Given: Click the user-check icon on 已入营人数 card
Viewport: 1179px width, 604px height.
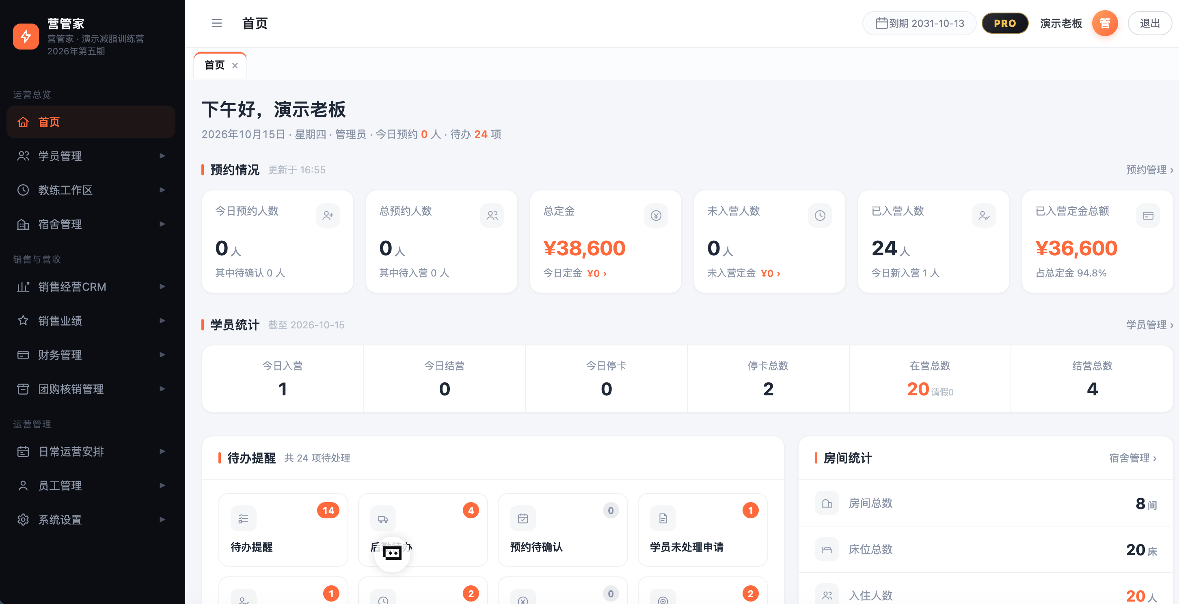Looking at the screenshot, I should click(984, 216).
